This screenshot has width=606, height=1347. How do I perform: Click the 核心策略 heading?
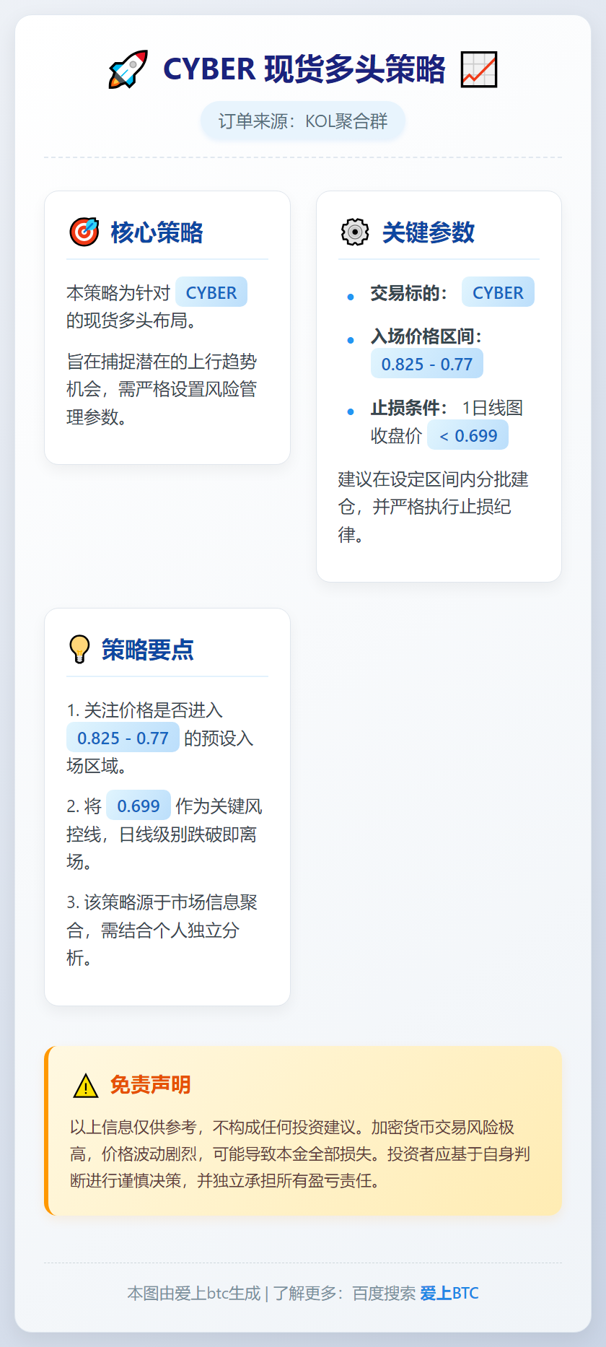coord(157,232)
